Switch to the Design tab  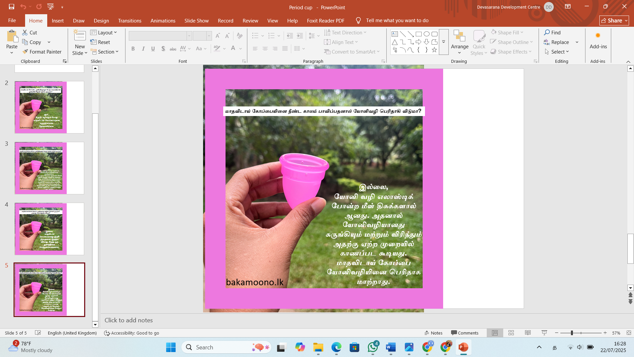101,20
